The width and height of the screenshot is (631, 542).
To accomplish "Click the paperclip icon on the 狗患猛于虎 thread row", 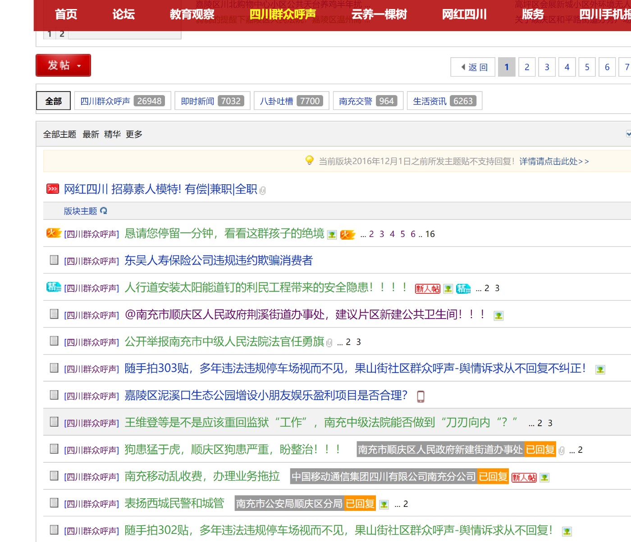I will click(562, 451).
